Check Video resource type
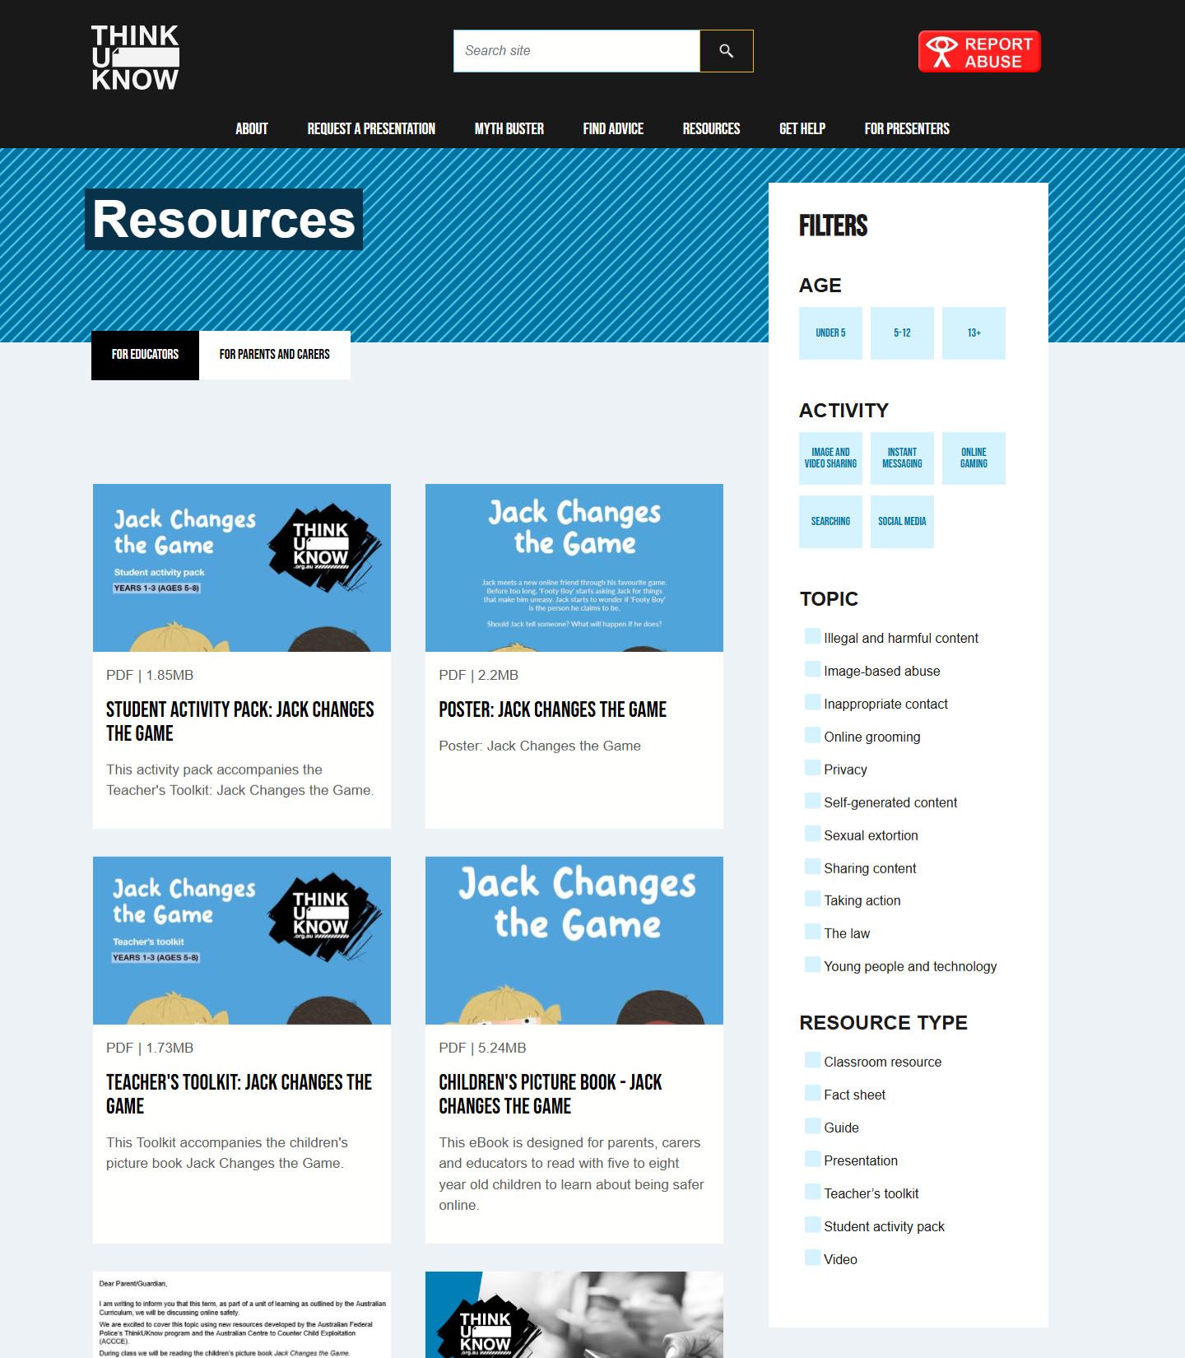 (813, 1258)
